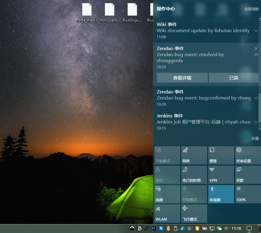Click the VPN quick action tile
This screenshot has height=233, width=261.
pyautogui.click(x=221, y=174)
